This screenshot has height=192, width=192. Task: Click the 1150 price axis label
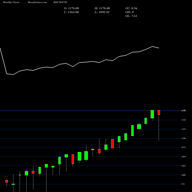pyautogui.click(x=184, y=120)
